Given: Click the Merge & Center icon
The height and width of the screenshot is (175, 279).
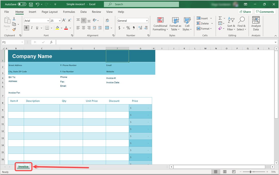Looking at the screenshot, I should click(107, 28).
